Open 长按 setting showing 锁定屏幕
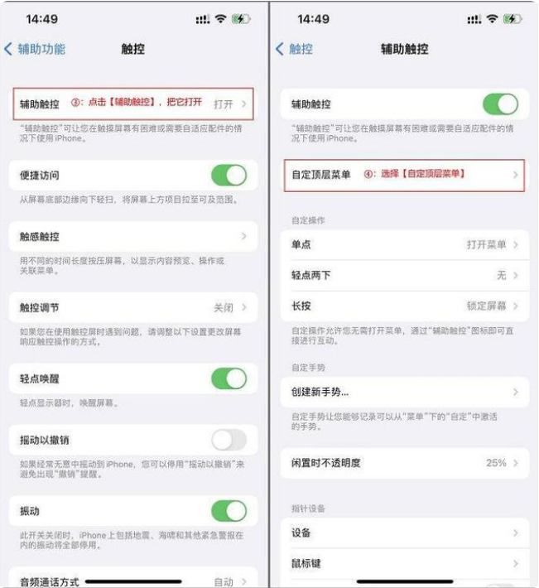The height and width of the screenshot is (588, 539). (x=404, y=306)
